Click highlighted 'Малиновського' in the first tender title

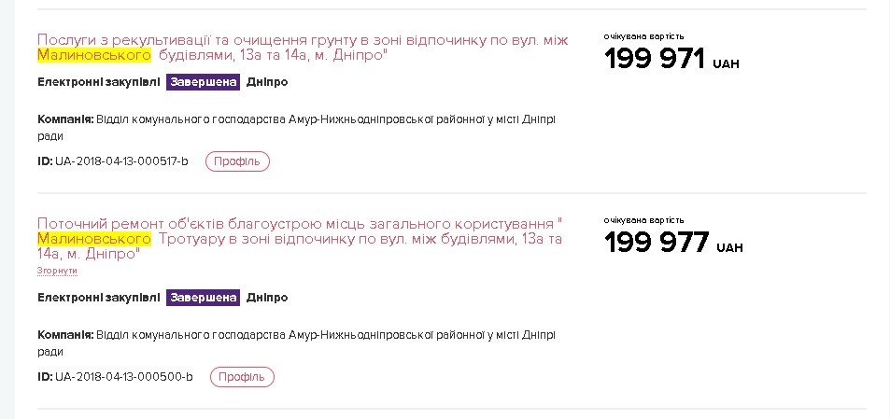[94, 56]
